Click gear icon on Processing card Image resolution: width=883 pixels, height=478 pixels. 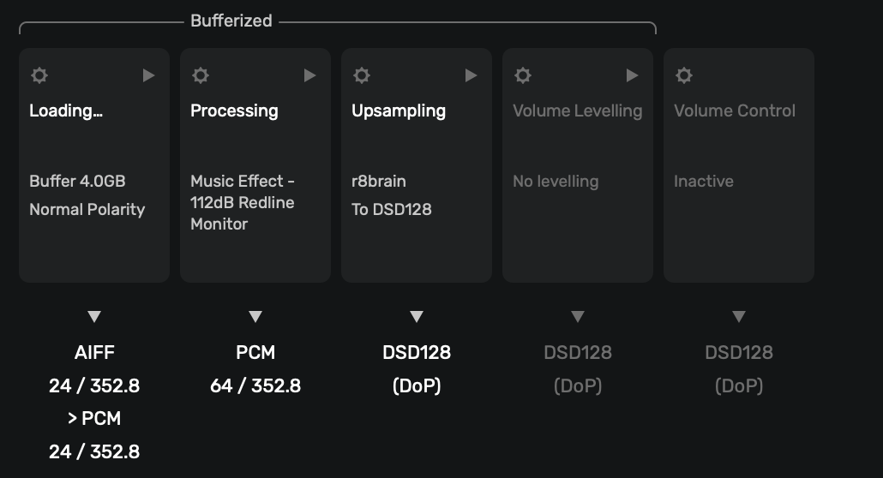[x=201, y=75]
